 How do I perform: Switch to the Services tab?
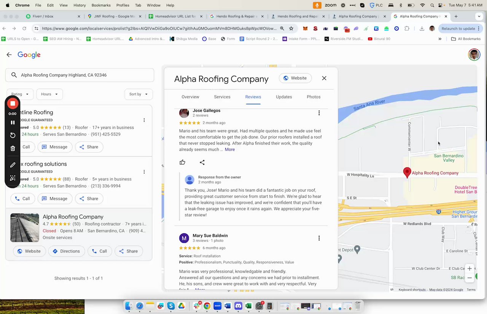pos(222,97)
